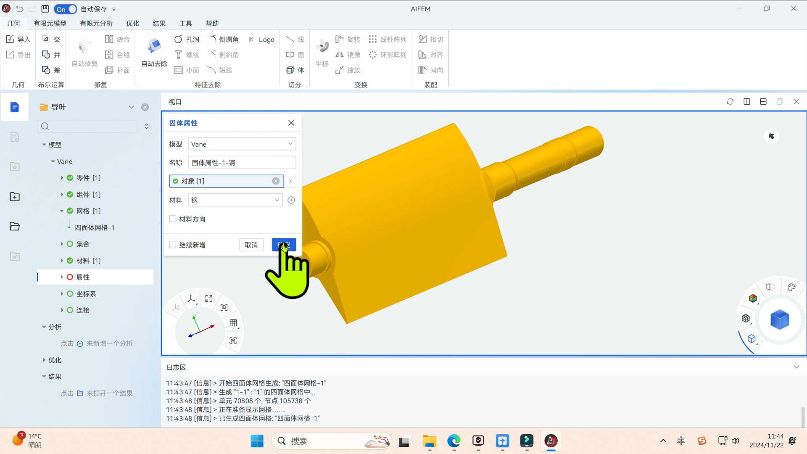Click the 确定 confirm button in dialog
Viewport: 807px width, 454px height.
click(284, 245)
